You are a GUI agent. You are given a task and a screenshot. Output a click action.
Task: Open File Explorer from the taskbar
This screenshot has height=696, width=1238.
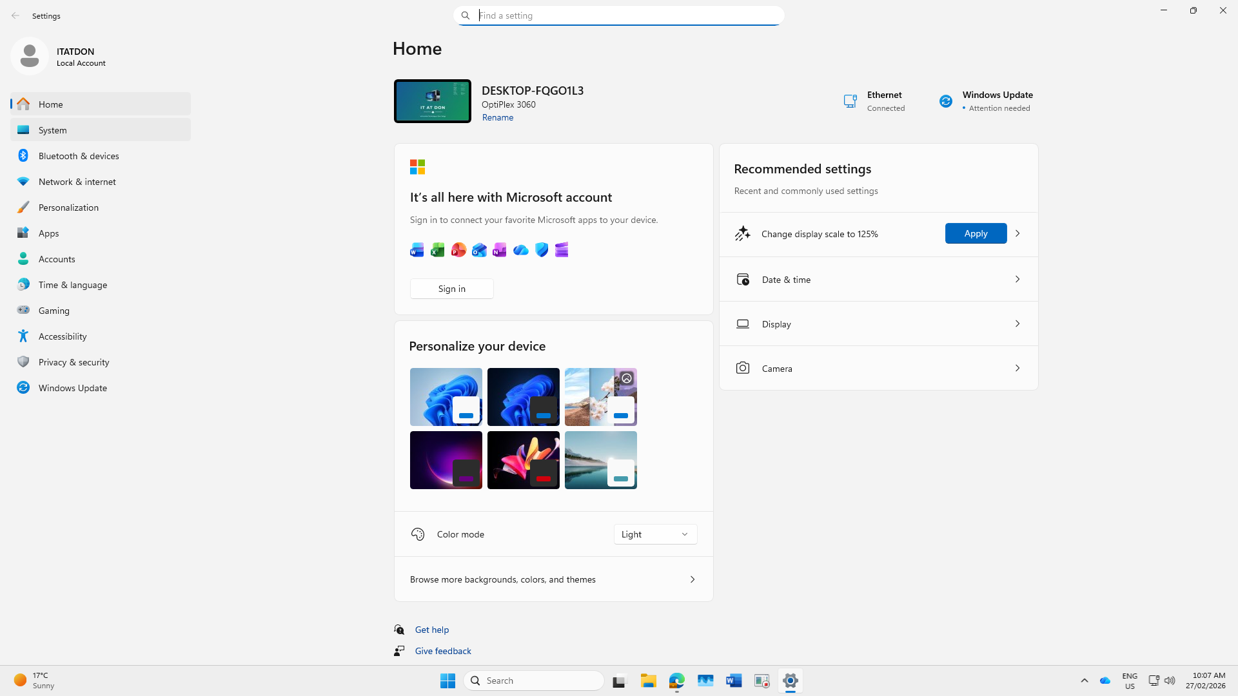coord(648,681)
